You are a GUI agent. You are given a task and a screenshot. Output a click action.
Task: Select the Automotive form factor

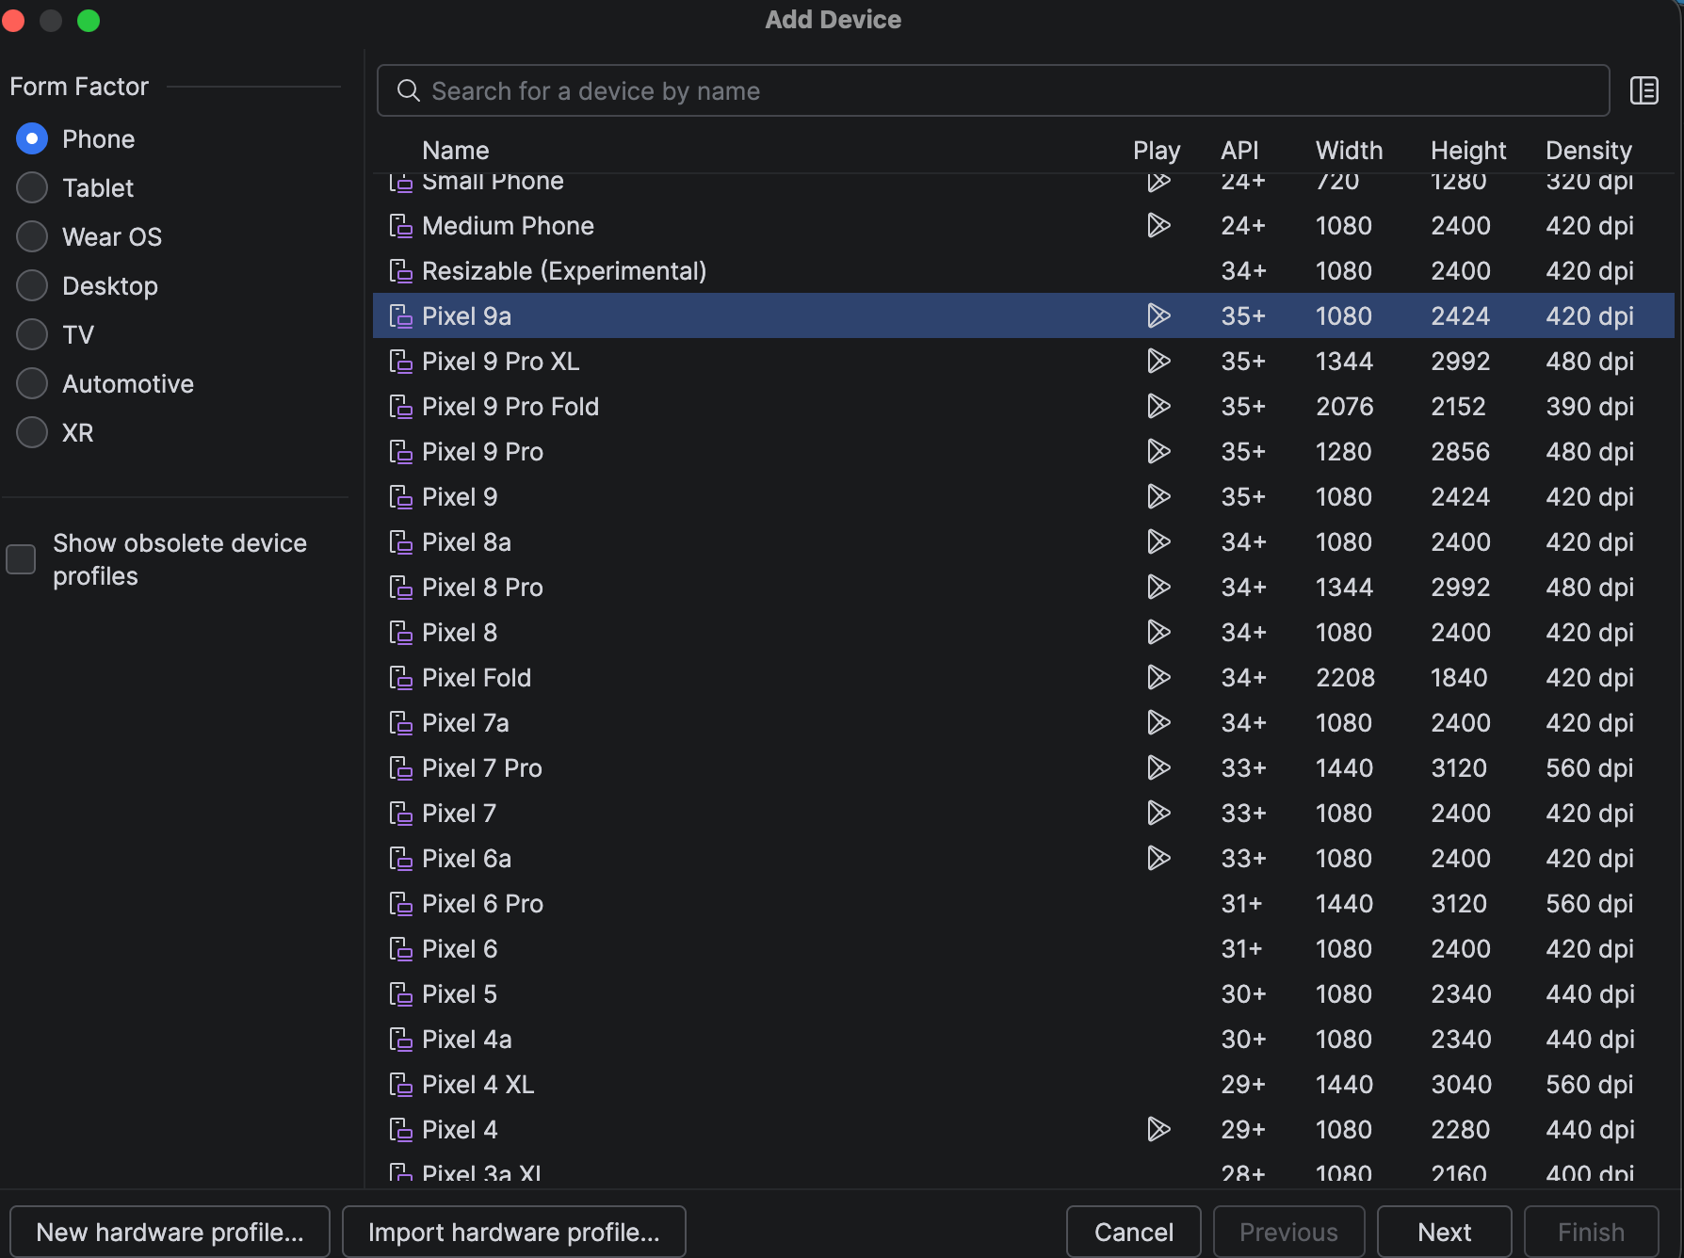pos(32,384)
